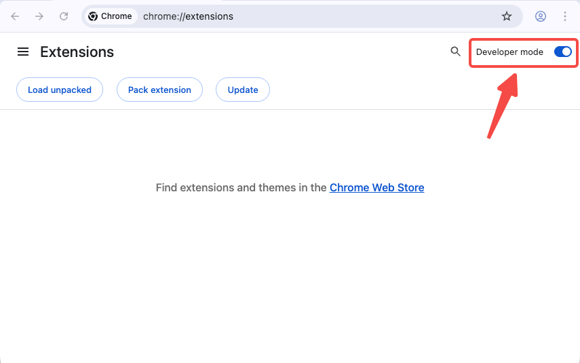Reload the extensions page
Viewport: 580px width, 363px height.
tap(64, 16)
